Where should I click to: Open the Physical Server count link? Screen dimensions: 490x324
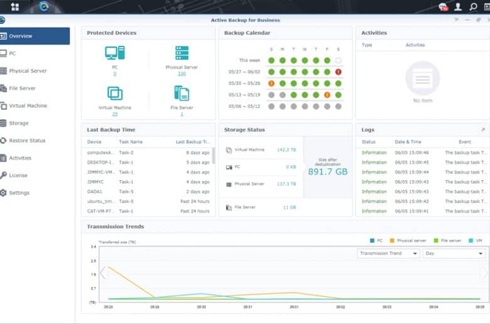click(x=182, y=73)
